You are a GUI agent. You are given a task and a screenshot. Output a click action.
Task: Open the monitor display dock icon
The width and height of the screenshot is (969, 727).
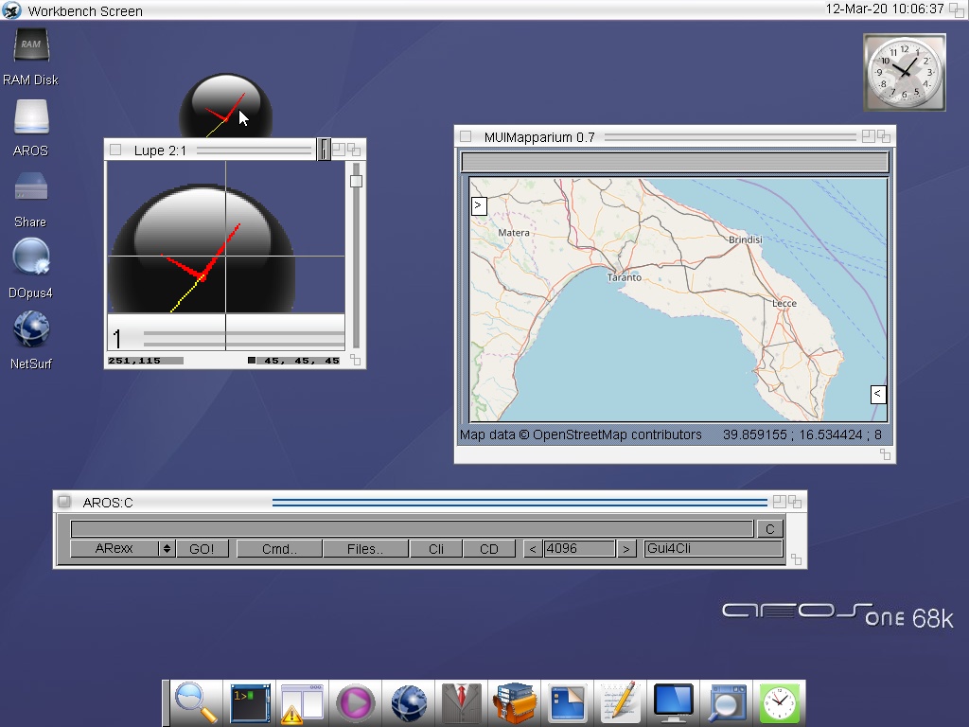click(x=674, y=703)
